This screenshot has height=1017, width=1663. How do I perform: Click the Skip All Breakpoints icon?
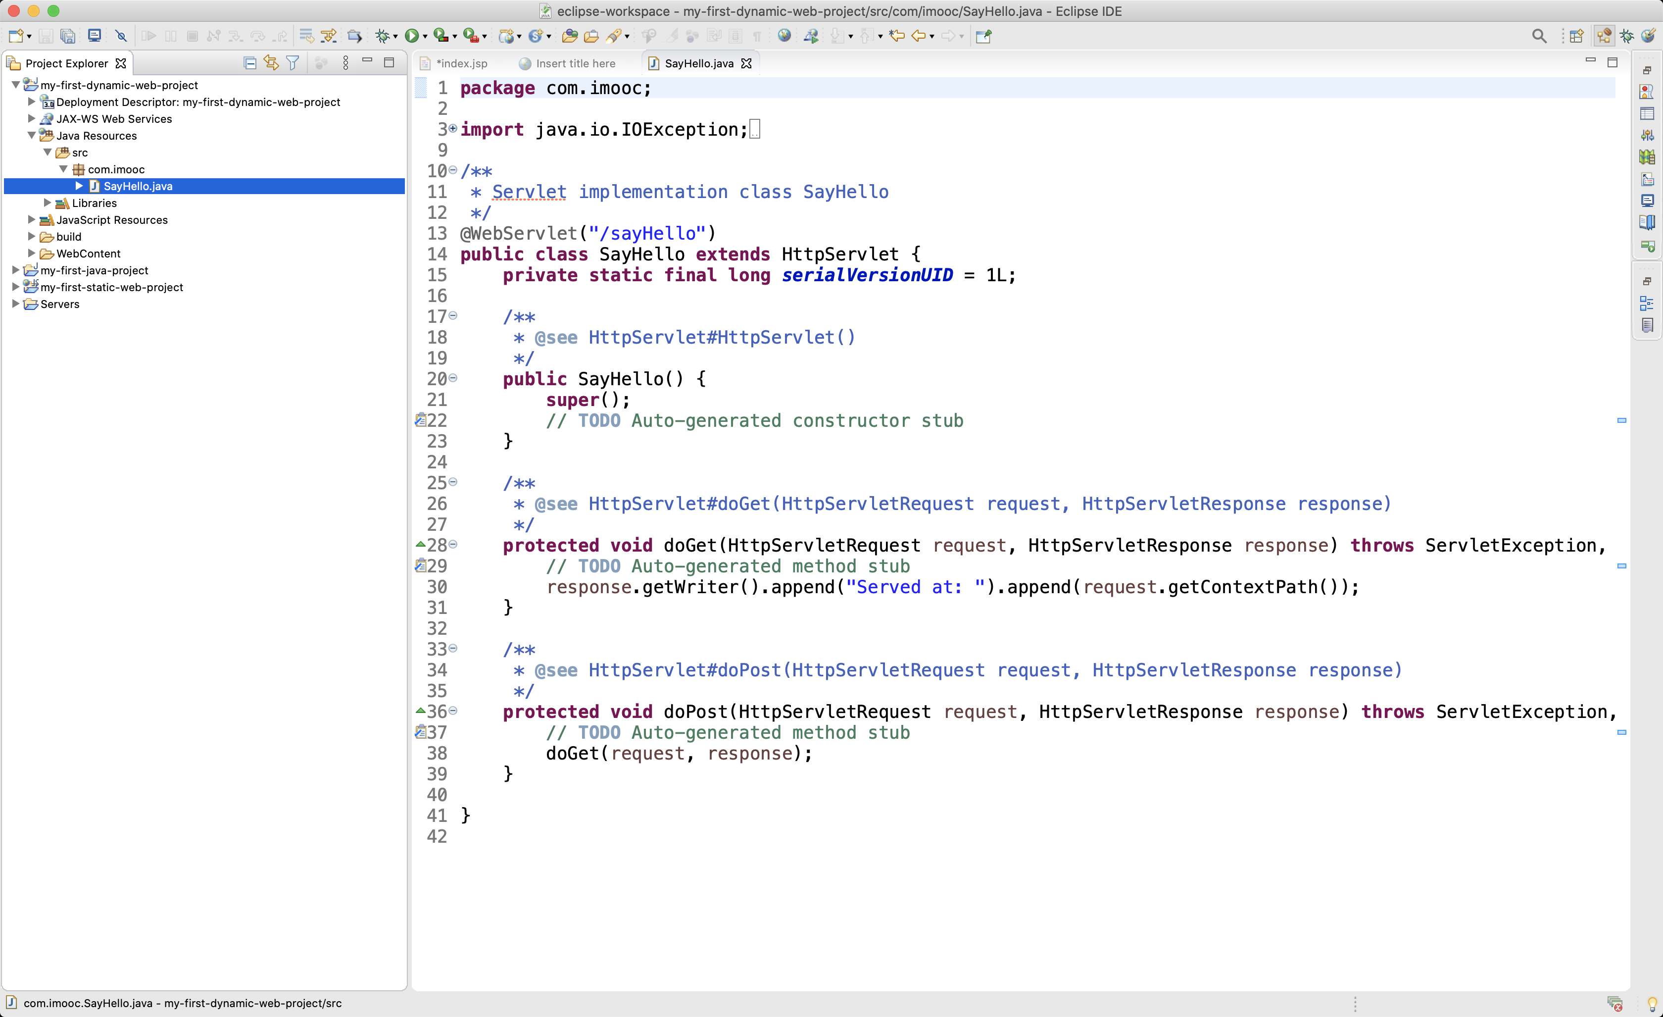tap(121, 36)
